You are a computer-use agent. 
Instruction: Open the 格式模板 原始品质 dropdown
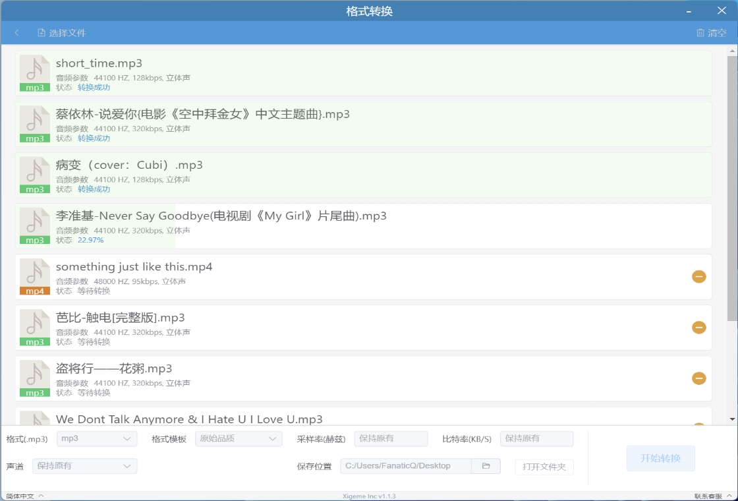[x=239, y=438]
